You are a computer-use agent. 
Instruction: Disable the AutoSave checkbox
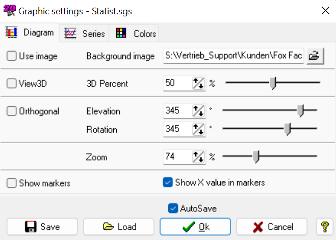(173, 208)
